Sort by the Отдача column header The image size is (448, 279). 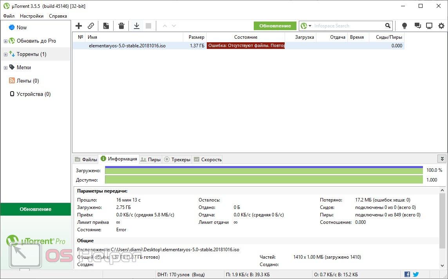point(332,37)
